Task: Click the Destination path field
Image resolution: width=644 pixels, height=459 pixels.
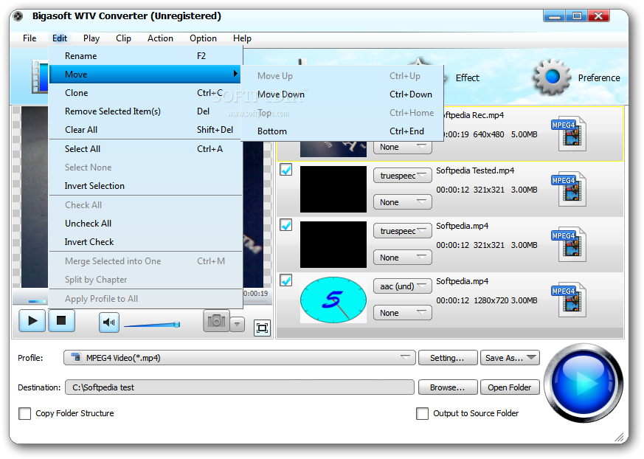Action: [240, 387]
